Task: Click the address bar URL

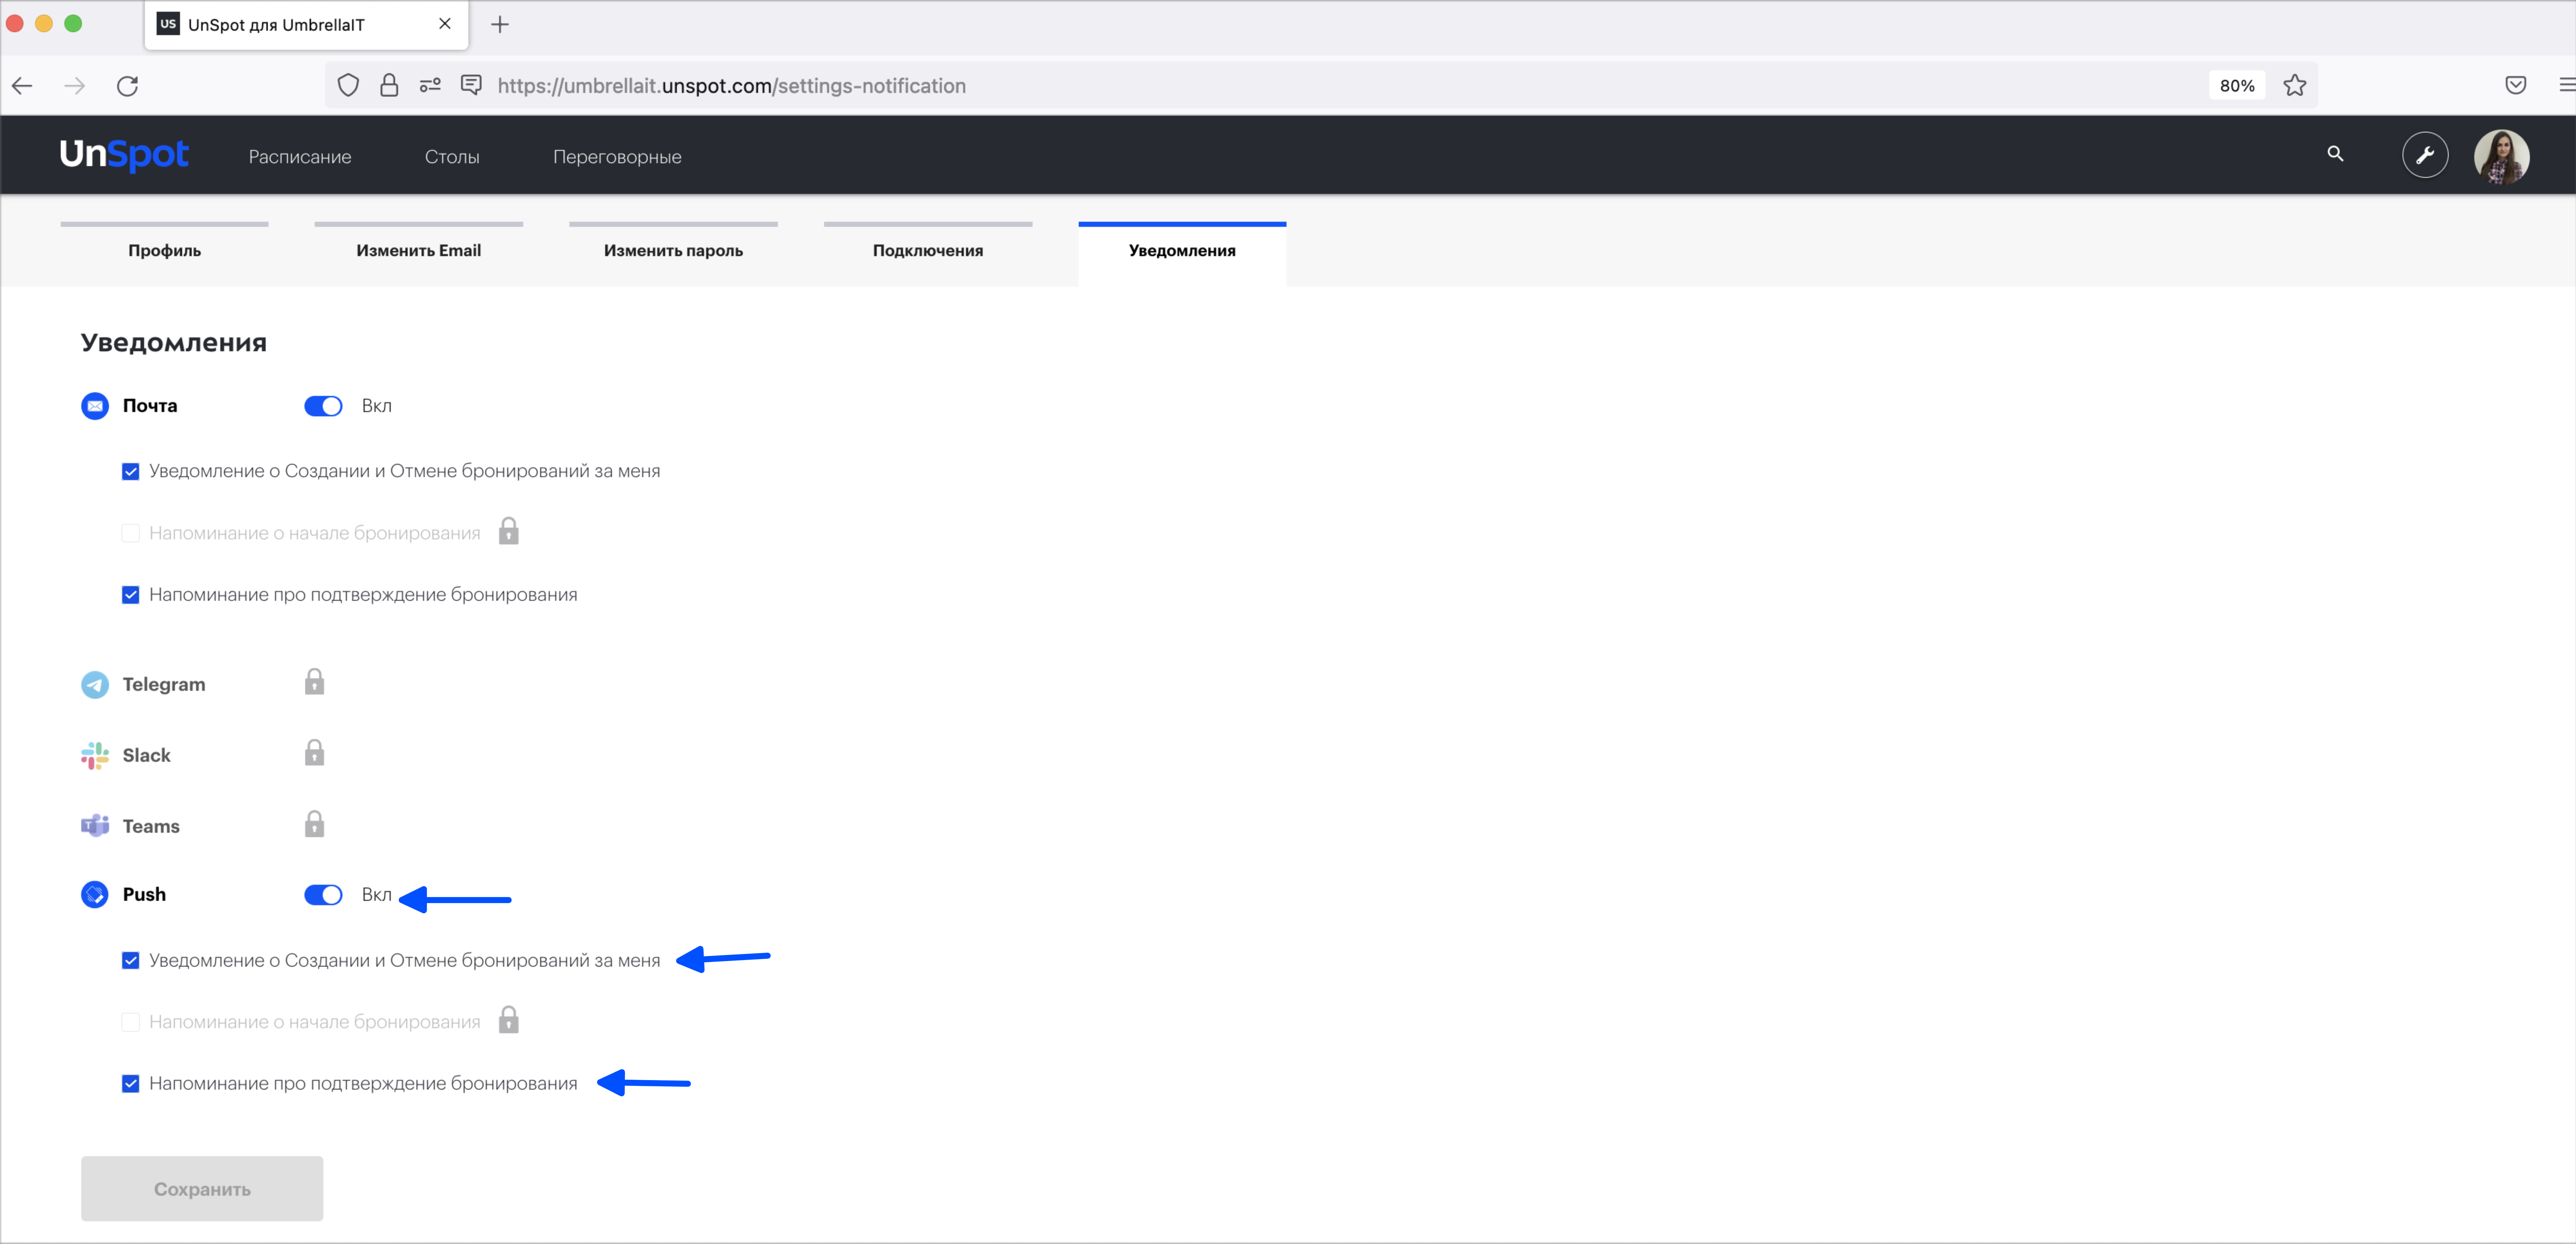Action: click(x=731, y=86)
